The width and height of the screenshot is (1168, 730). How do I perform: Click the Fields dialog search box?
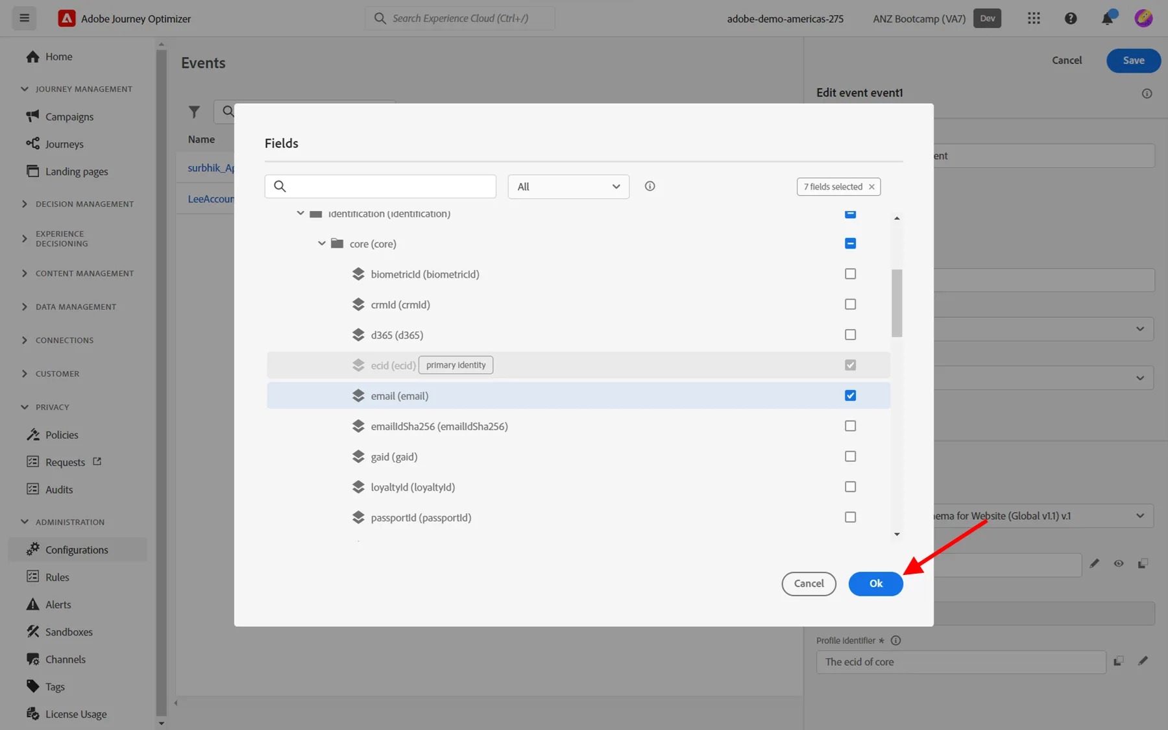pos(380,186)
